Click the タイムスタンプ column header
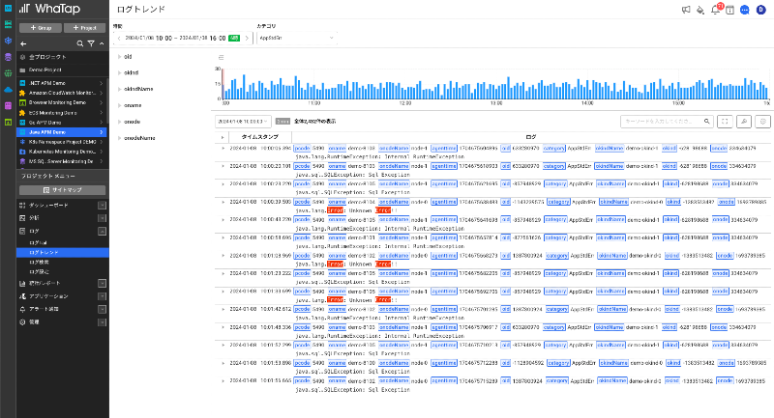774x418 pixels. click(259, 137)
